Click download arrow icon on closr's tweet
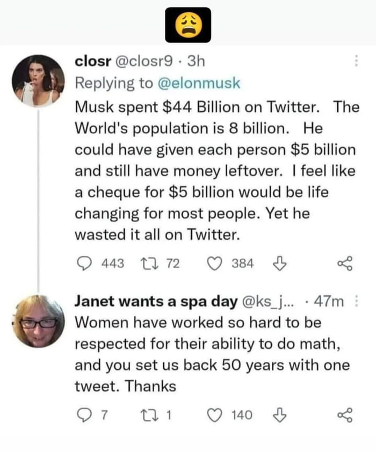This screenshot has height=451, width=376. (279, 263)
